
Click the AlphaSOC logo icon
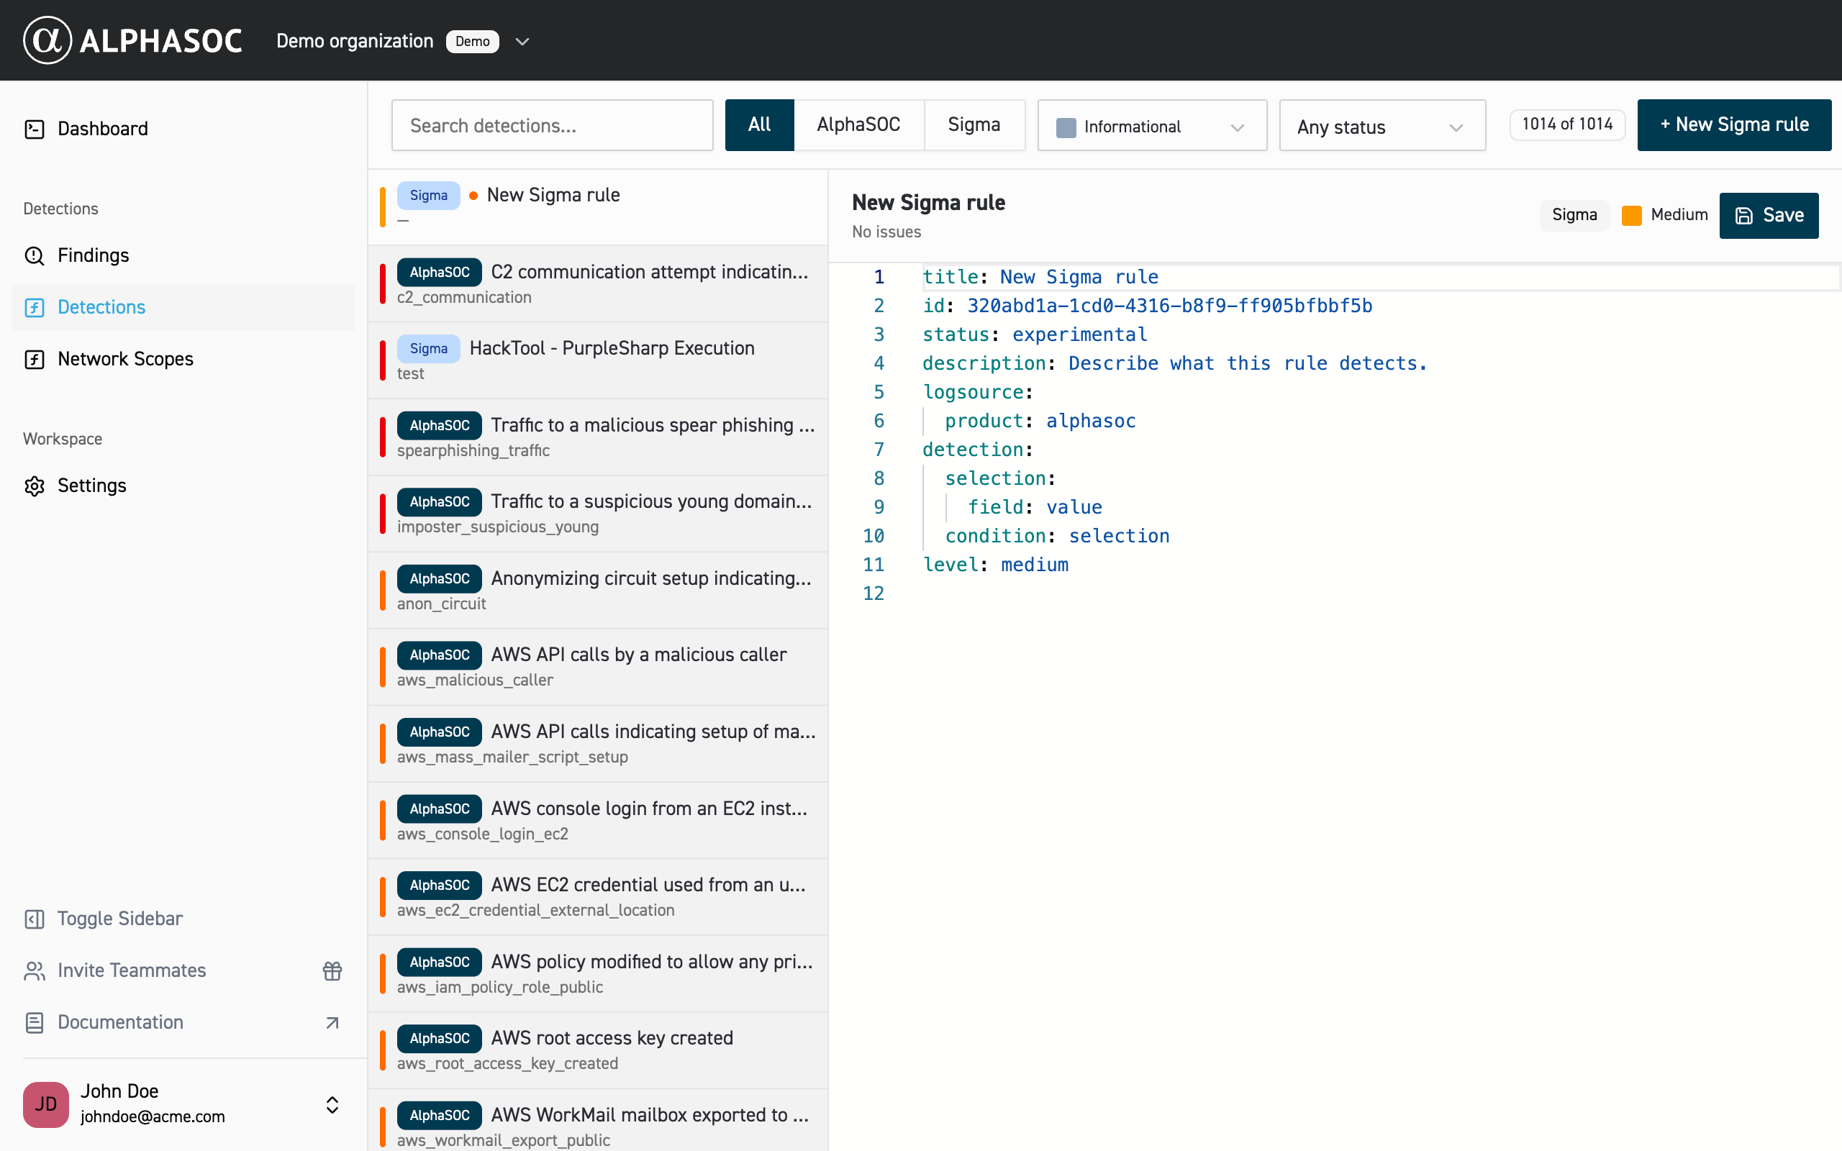coord(47,40)
